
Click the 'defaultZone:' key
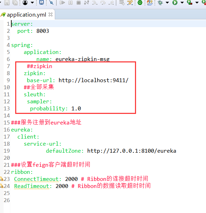(x=65, y=151)
